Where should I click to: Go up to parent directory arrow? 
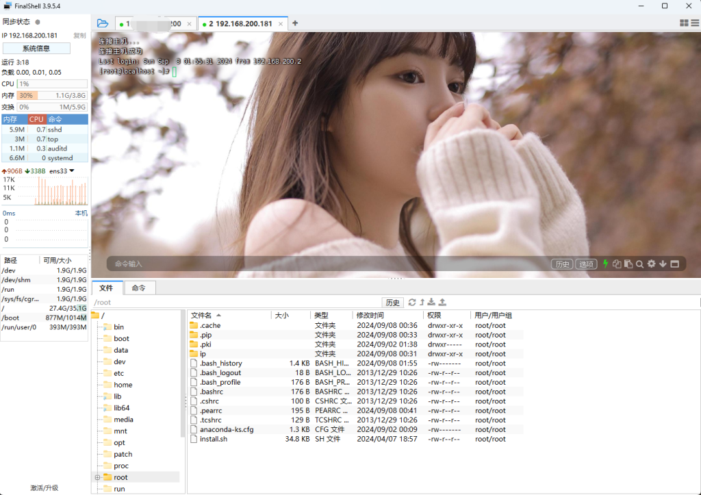422,303
